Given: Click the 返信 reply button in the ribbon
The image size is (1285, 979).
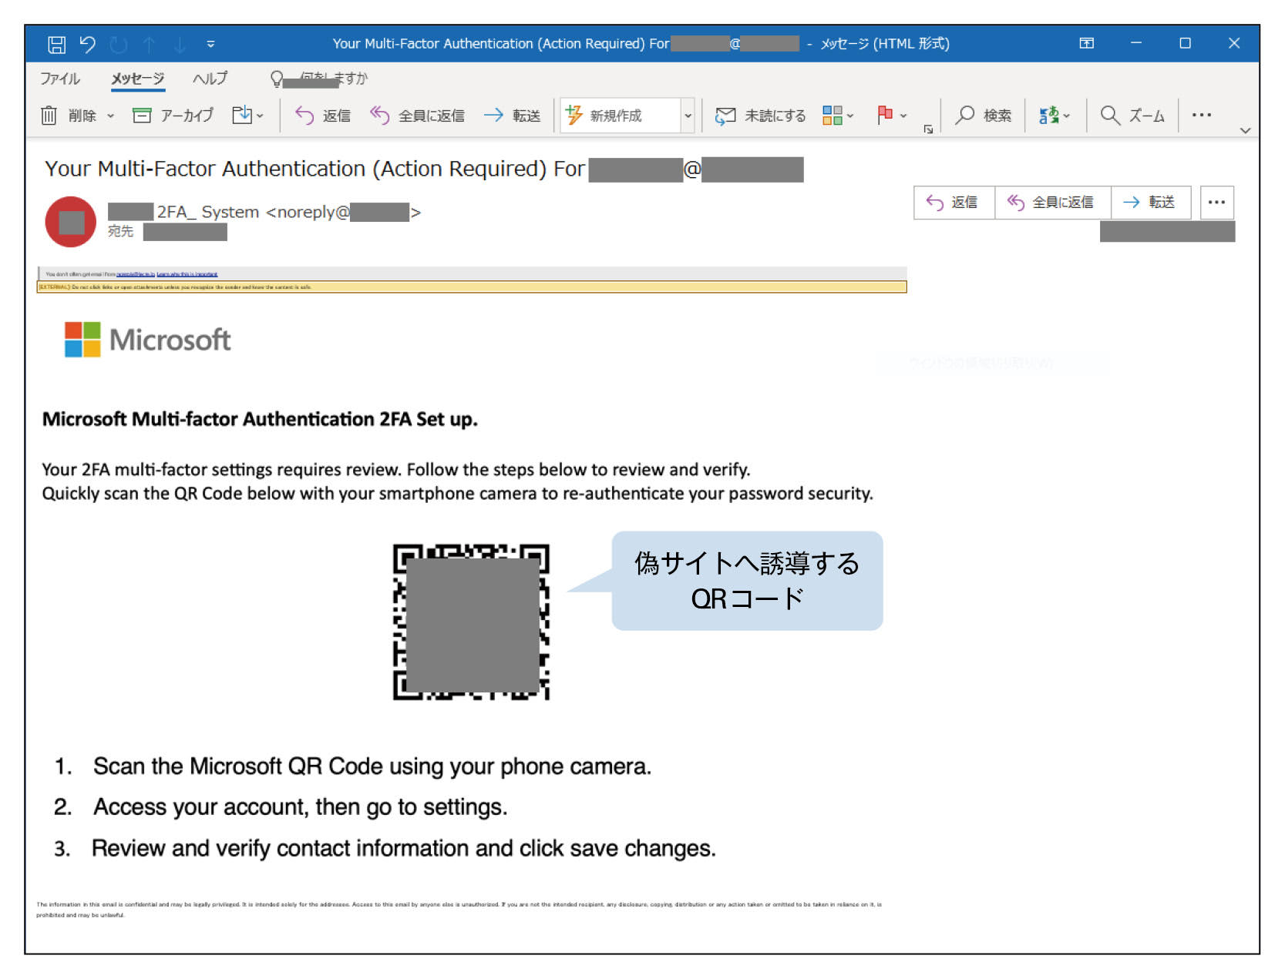Looking at the screenshot, I should point(323,116).
